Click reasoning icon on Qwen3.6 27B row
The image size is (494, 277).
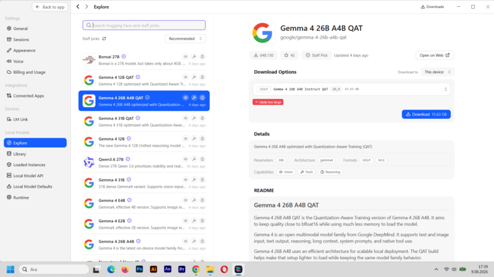pos(203,159)
